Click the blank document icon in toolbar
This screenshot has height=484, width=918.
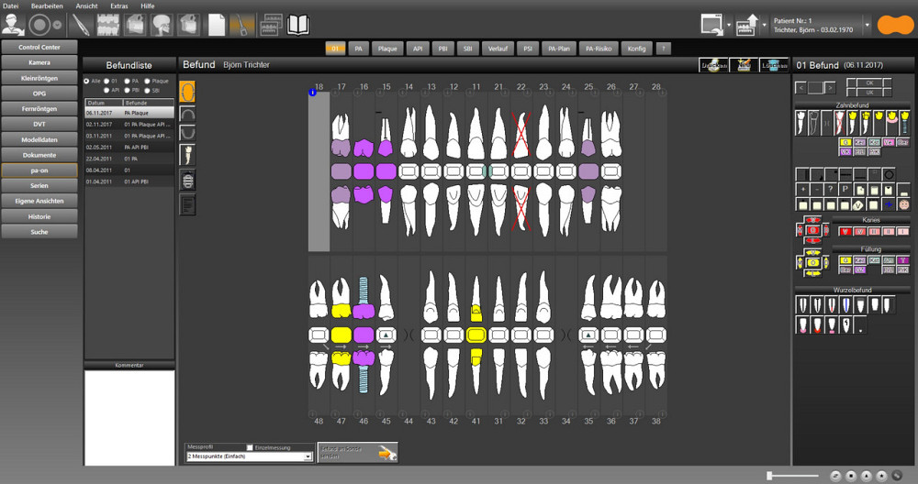[217, 25]
